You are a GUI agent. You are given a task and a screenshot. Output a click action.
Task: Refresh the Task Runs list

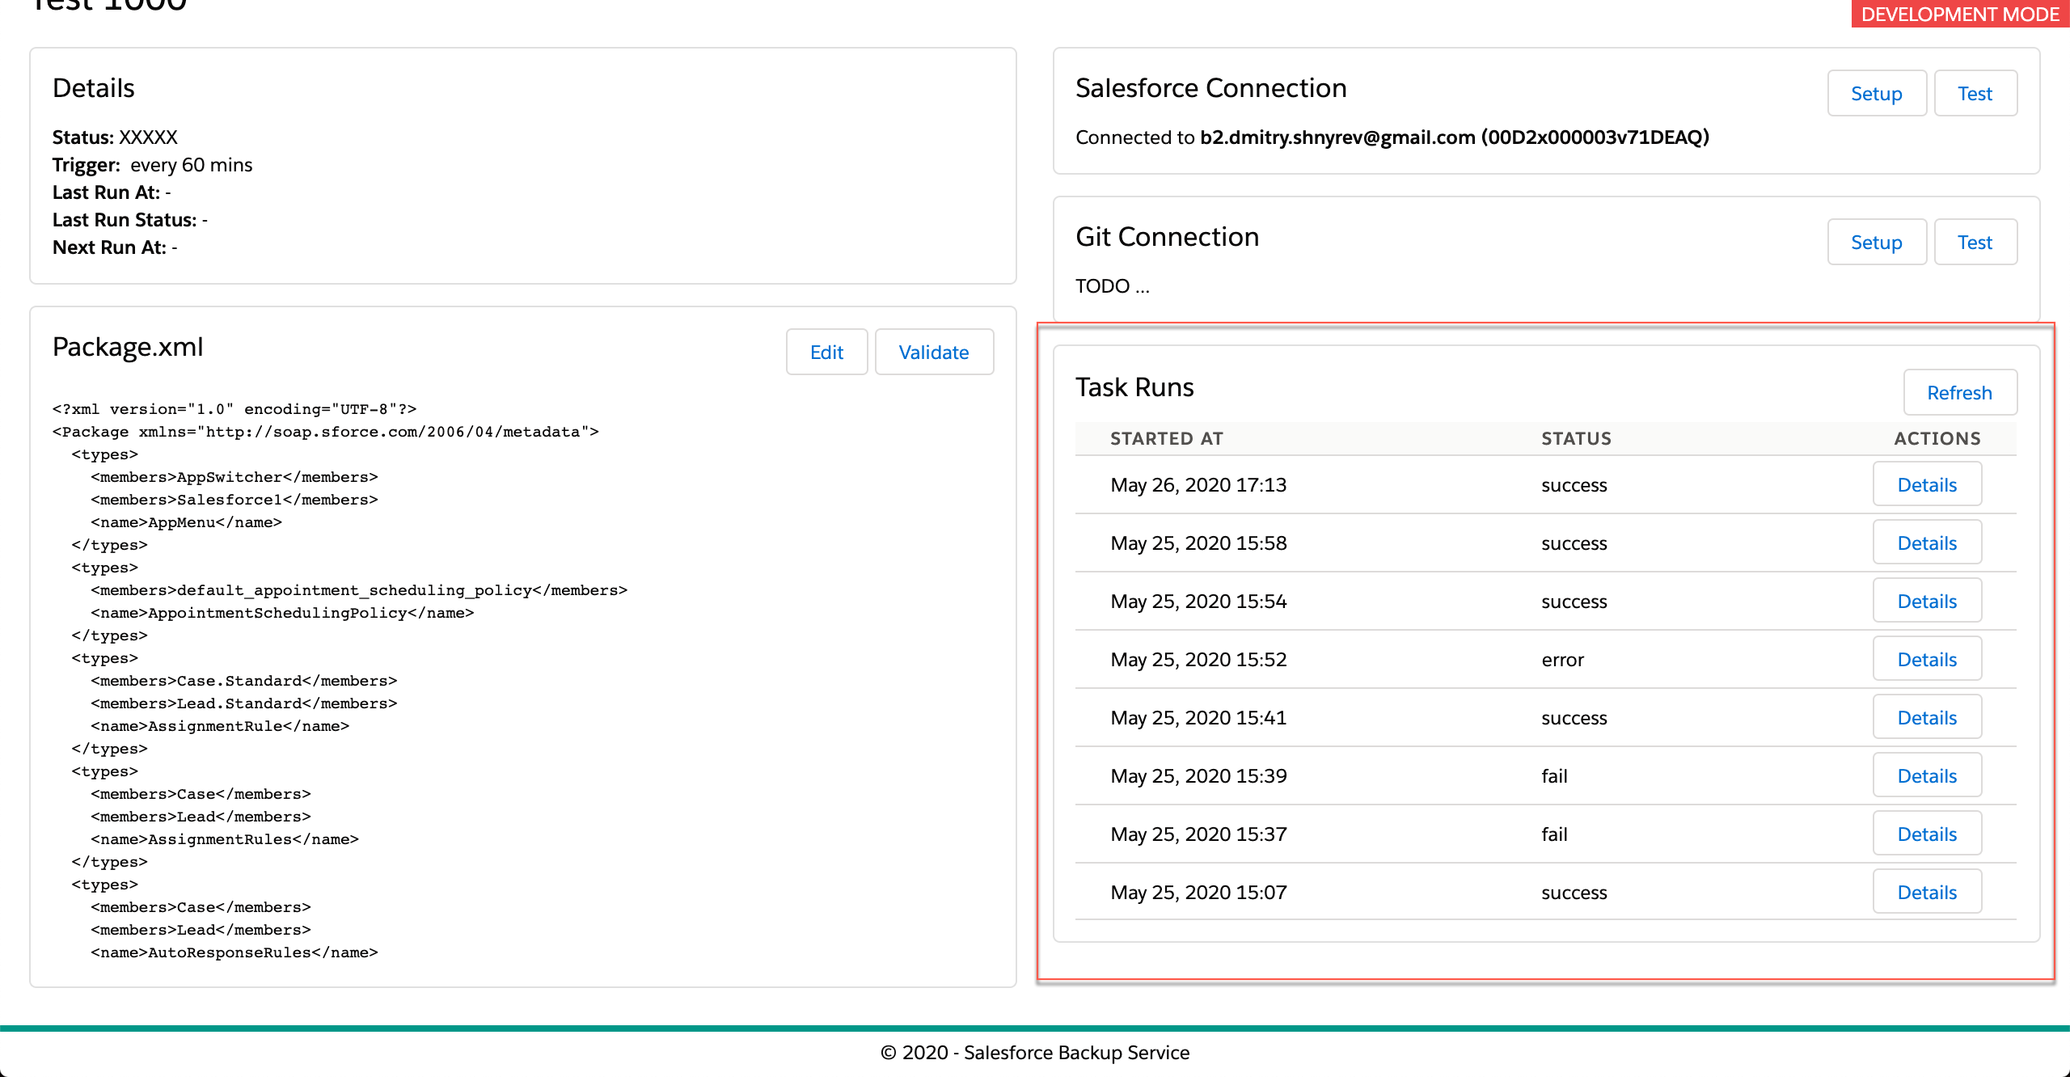[1959, 393]
